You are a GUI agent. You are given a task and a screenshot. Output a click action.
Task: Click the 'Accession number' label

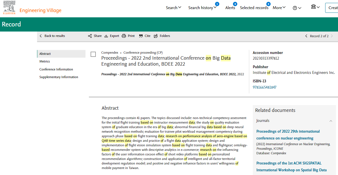coord(268,53)
